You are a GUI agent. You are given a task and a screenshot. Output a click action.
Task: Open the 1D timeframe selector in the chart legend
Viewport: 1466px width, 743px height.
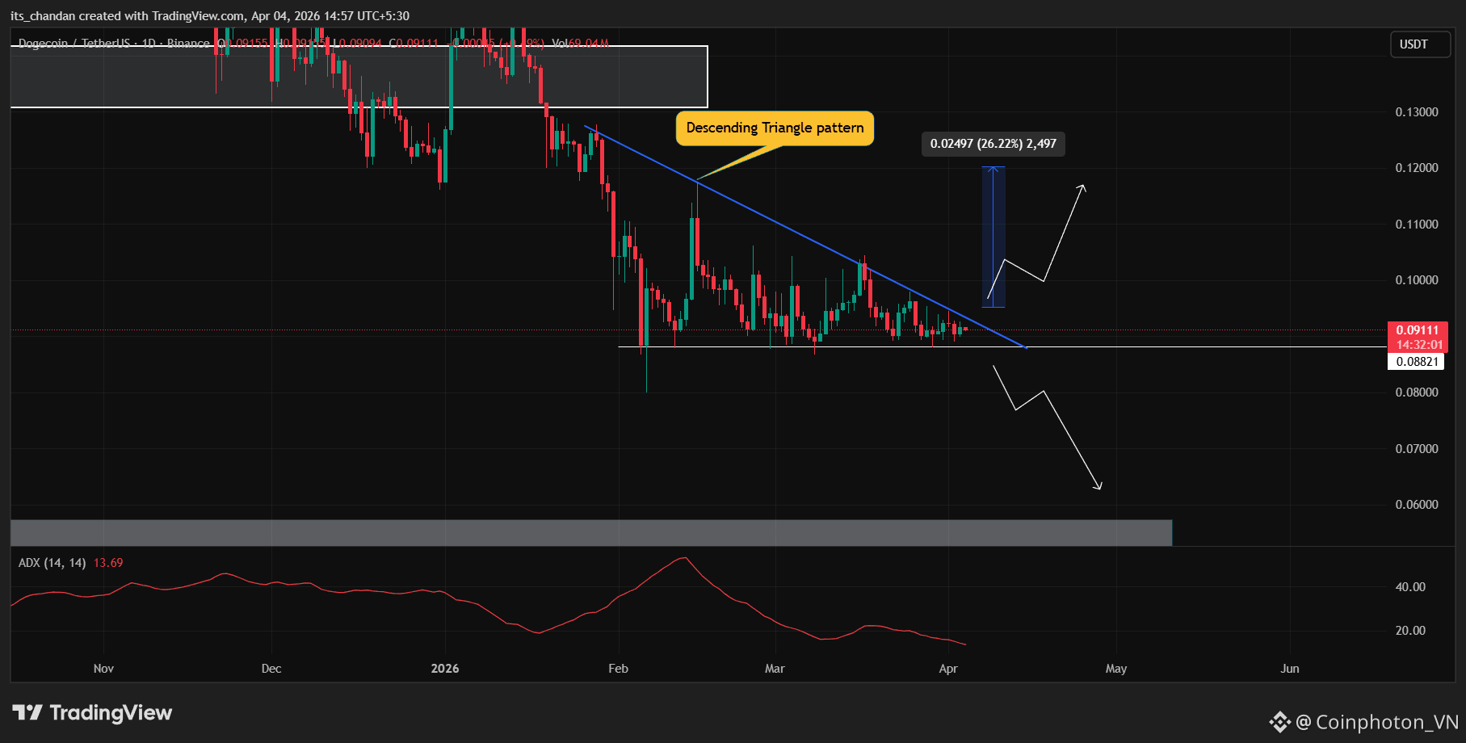click(x=149, y=44)
